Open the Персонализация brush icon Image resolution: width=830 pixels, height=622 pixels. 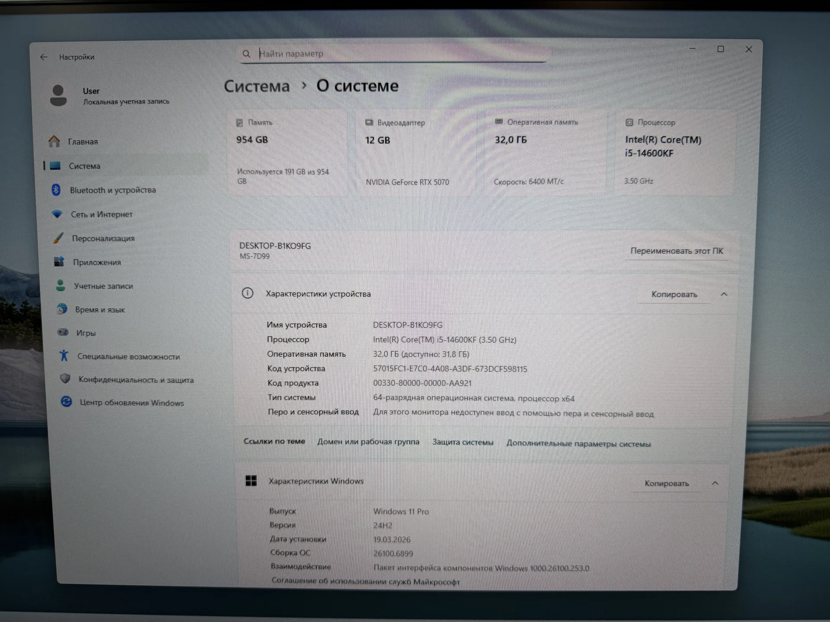coord(58,238)
